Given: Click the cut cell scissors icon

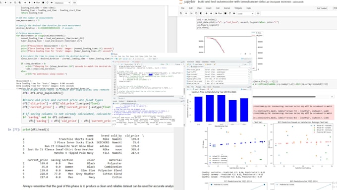Looking at the screenshot, I should pos(191,13).
